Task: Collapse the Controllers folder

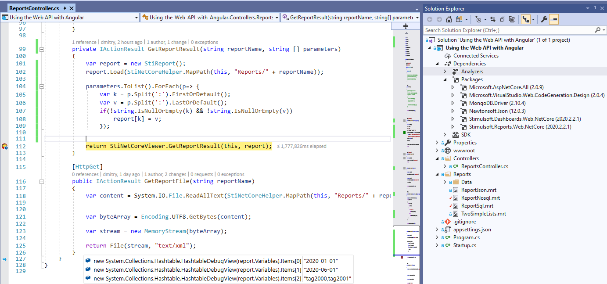Action: coord(437,158)
